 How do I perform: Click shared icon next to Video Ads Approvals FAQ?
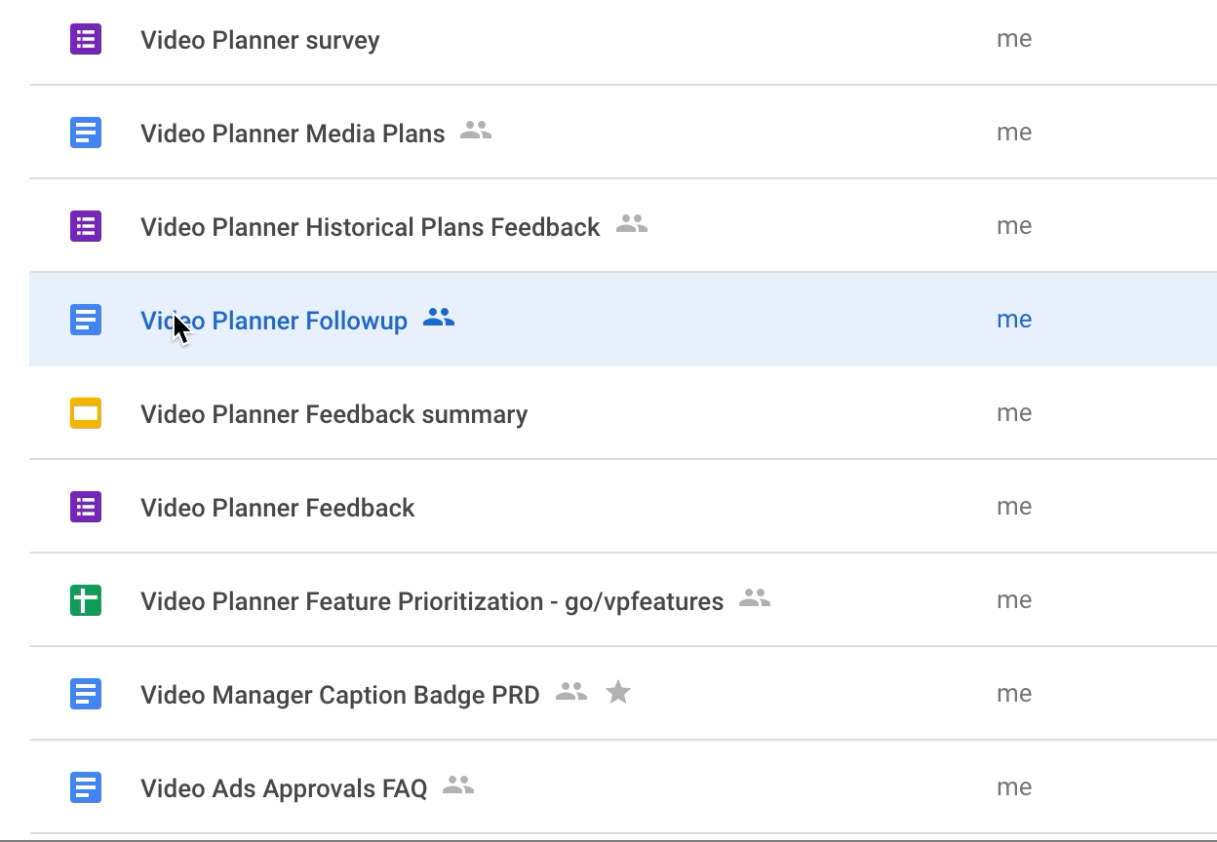point(458,785)
